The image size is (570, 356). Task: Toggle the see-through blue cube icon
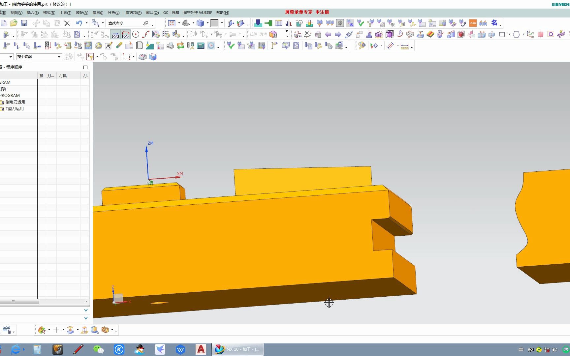(x=152, y=57)
